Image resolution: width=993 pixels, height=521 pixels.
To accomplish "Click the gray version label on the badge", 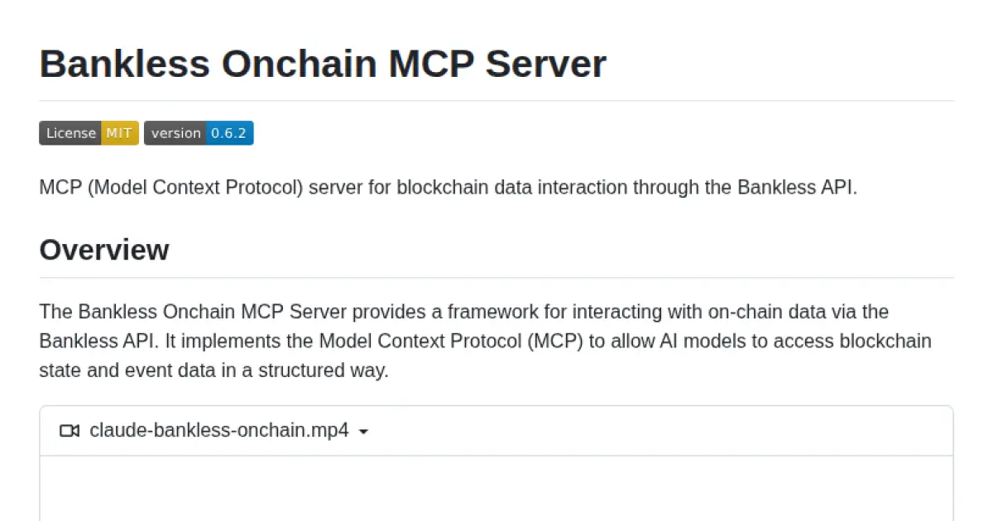I will coord(175,133).
